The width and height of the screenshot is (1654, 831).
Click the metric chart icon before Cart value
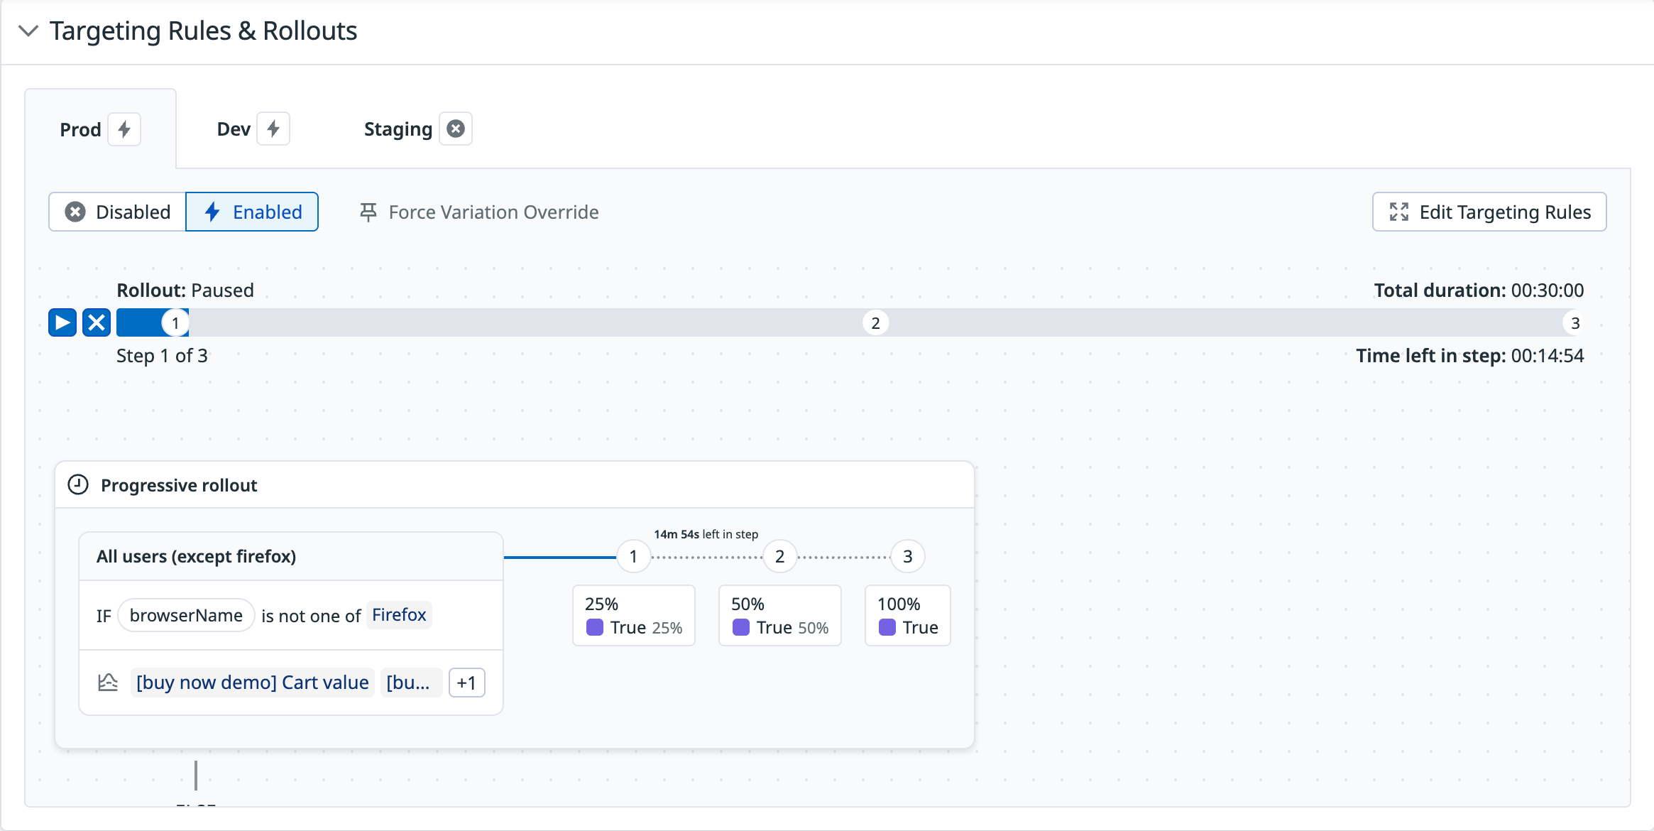coord(108,682)
